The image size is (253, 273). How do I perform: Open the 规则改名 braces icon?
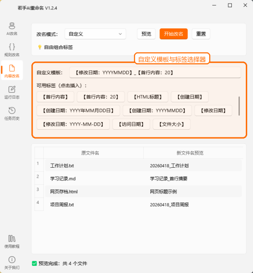[x=12, y=47]
